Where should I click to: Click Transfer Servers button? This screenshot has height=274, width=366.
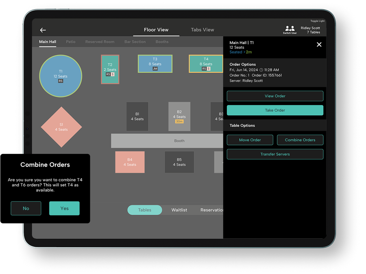(275, 154)
